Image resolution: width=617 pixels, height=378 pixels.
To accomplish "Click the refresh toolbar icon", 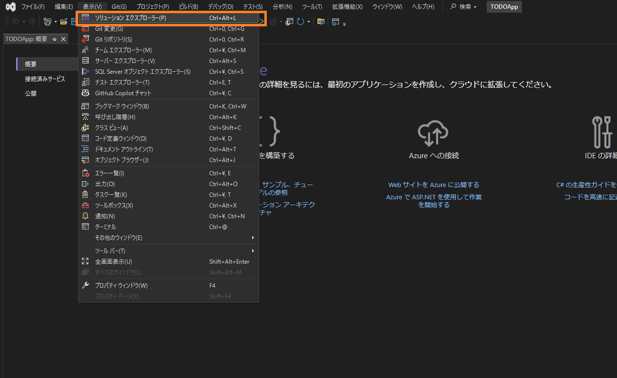I will (300, 21).
